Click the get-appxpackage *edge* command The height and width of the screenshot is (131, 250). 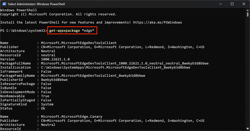pos(72,31)
